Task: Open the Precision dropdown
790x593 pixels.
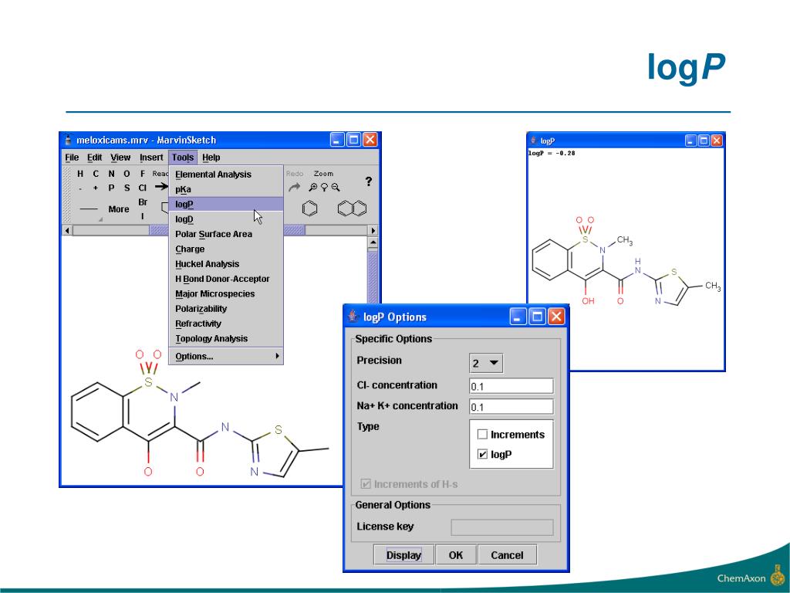Action: (x=486, y=363)
